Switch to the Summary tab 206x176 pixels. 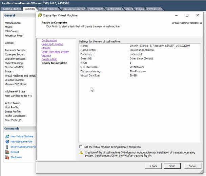pyautogui.click(x=30, y=9)
